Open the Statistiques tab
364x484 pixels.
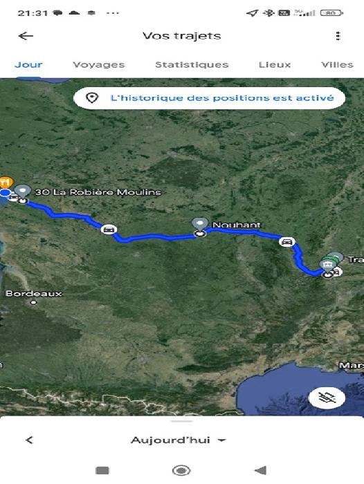point(192,65)
